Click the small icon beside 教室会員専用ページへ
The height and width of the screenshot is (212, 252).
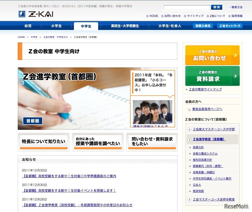coord(189,109)
